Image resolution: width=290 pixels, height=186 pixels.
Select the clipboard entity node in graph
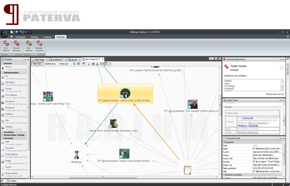pos(187,170)
